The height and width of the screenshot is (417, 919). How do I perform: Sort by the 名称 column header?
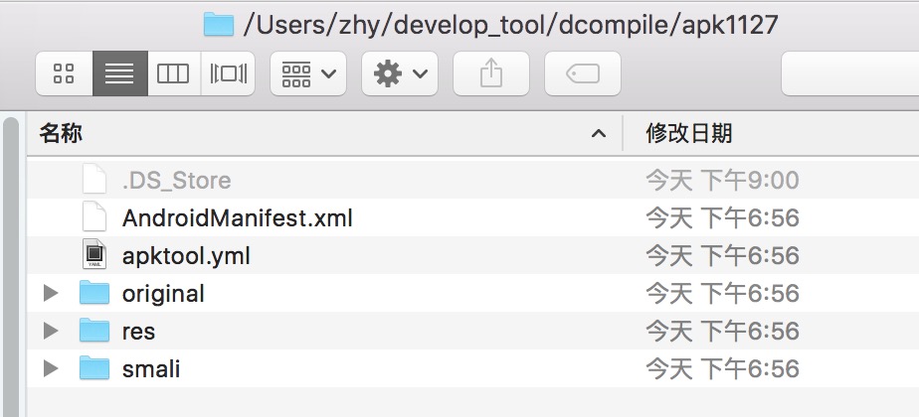point(62,134)
